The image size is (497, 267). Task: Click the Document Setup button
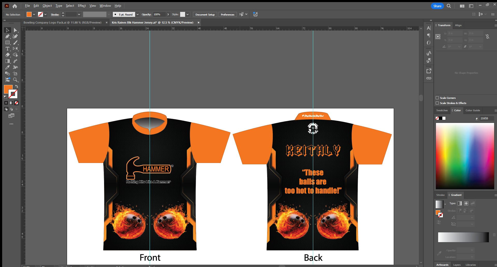[x=205, y=14]
